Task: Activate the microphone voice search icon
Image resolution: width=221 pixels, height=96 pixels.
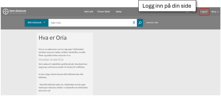Action: [134, 23]
